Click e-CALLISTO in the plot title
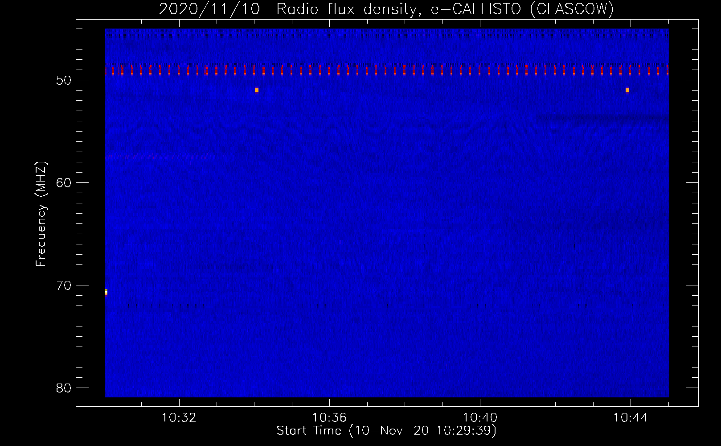The height and width of the screenshot is (446, 721). tap(475, 9)
